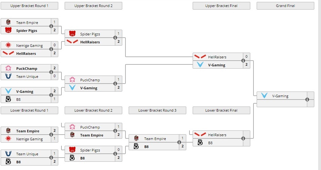
Task: Click the empty Grand Final opponent slot
Action: tap(282, 103)
